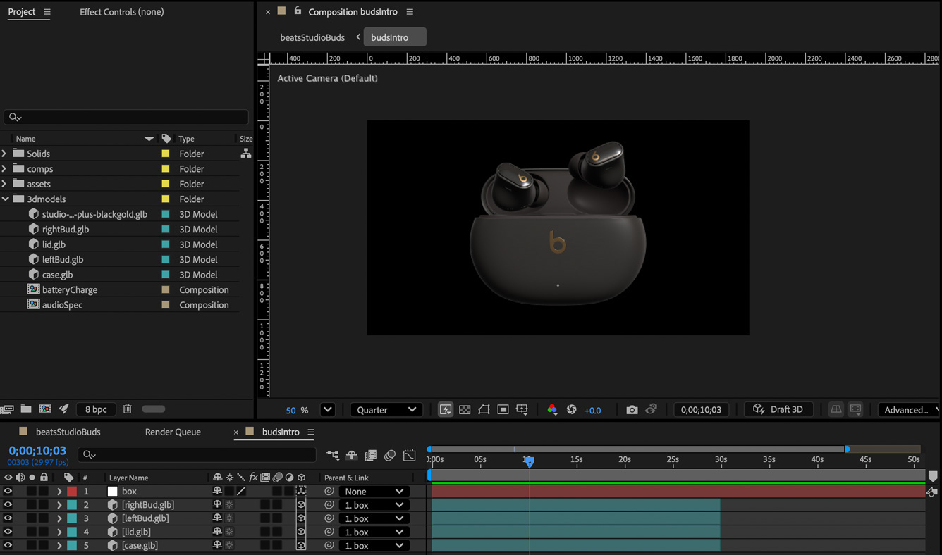The height and width of the screenshot is (555, 942).
Task: Toggle mask and shape path visibility icon
Action: 484,410
